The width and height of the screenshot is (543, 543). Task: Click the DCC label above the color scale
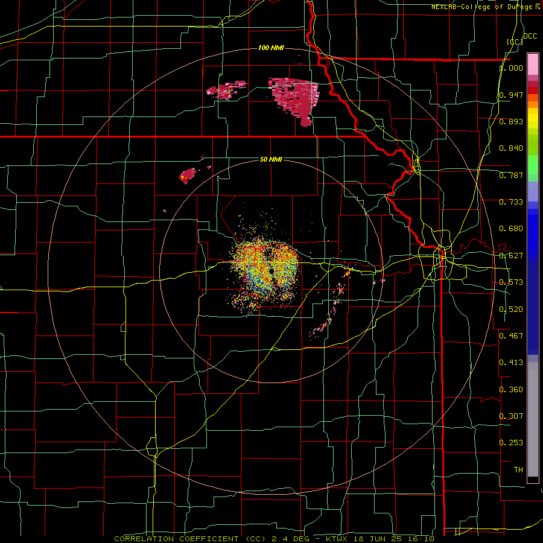(x=530, y=36)
